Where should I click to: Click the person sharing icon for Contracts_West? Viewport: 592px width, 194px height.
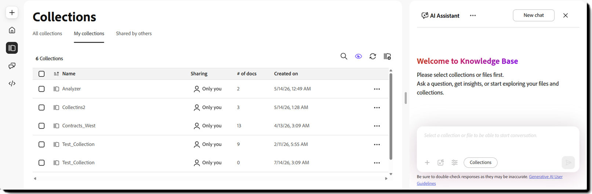[x=197, y=126]
